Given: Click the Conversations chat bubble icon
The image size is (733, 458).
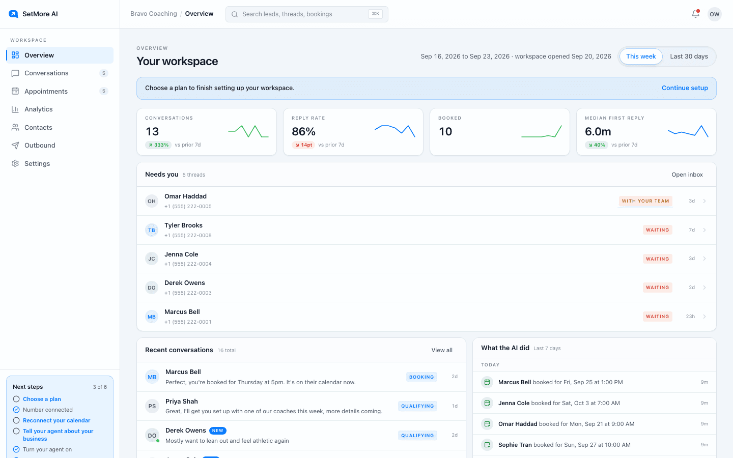Looking at the screenshot, I should pyautogui.click(x=15, y=73).
